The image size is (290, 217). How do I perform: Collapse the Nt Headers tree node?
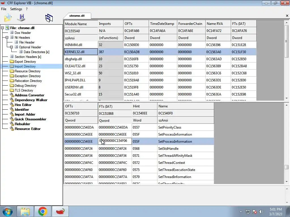(7, 38)
